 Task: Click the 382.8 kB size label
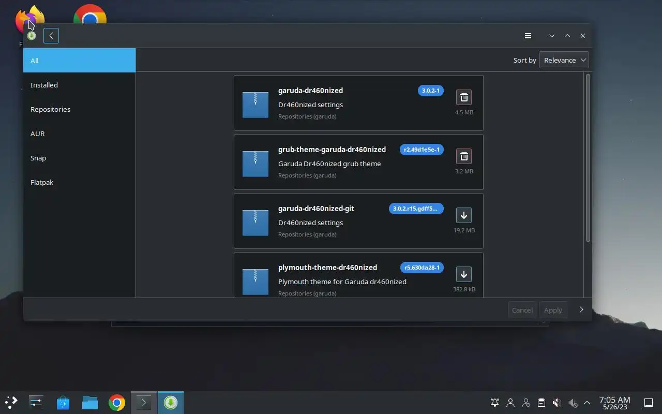[x=464, y=289]
